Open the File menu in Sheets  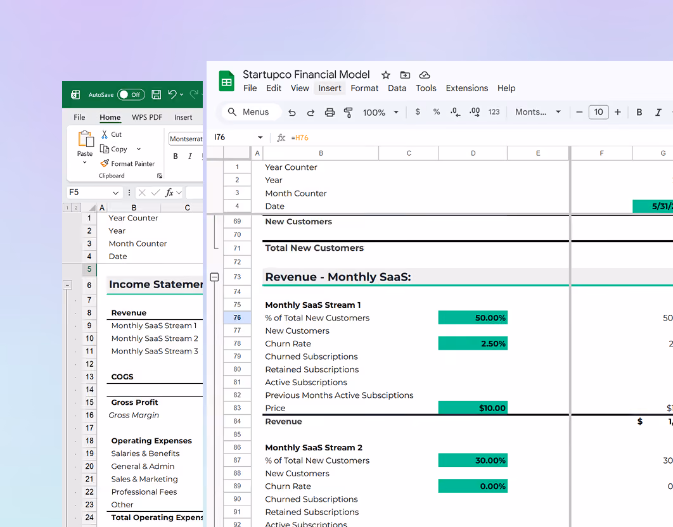pyautogui.click(x=250, y=88)
